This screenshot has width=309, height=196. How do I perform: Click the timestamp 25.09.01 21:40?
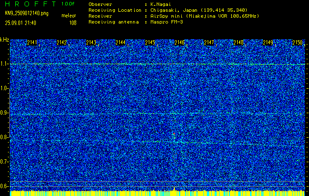[21, 23]
